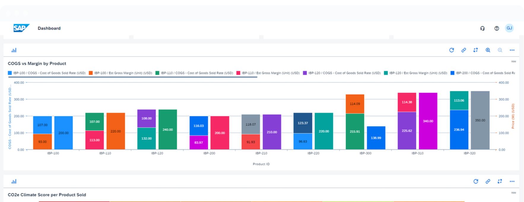This screenshot has width=524, height=202.
Task: Zoom in on the COGS chart
Action: click(488, 50)
